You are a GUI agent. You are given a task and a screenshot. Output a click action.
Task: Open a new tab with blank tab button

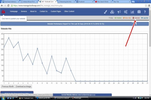pyautogui.click(x=133, y=2)
